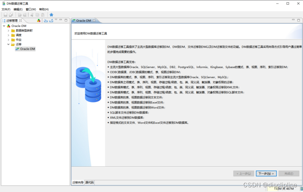The height and width of the screenshot is (192, 303).
Task: Click the 153M of 467M memory indicator
Action: tap(284, 189)
